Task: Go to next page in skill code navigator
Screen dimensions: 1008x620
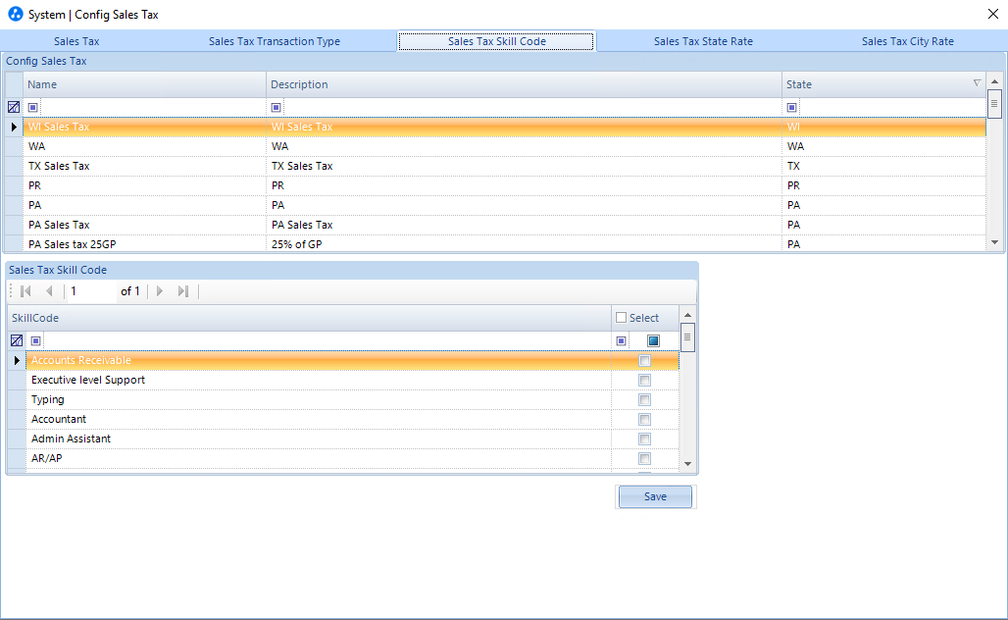Action: click(x=160, y=291)
